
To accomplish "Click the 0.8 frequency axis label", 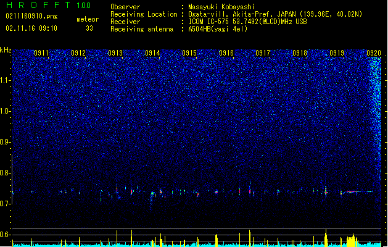I will coord(6,173).
